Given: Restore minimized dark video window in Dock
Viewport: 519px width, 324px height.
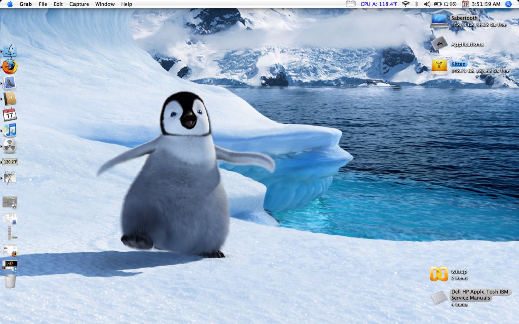Looking at the screenshot, I should click(10, 265).
